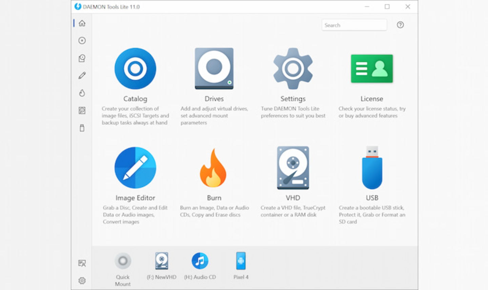Click "Create a VHD file, TrueCrypt" description
The height and width of the screenshot is (290, 488).
(x=293, y=211)
